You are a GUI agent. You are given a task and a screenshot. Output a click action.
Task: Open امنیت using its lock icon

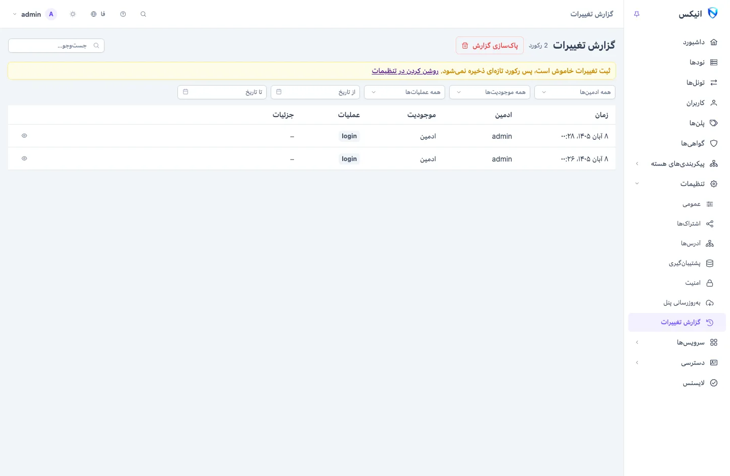pyautogui.click(x=710, y=283)
